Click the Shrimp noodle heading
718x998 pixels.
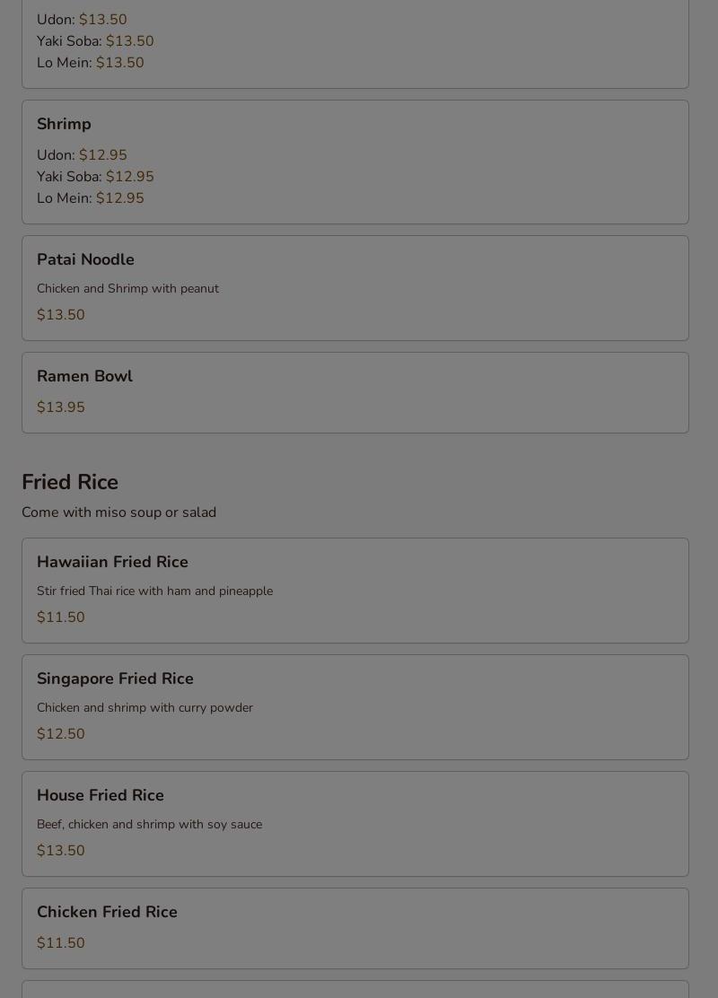click(64, 124)
